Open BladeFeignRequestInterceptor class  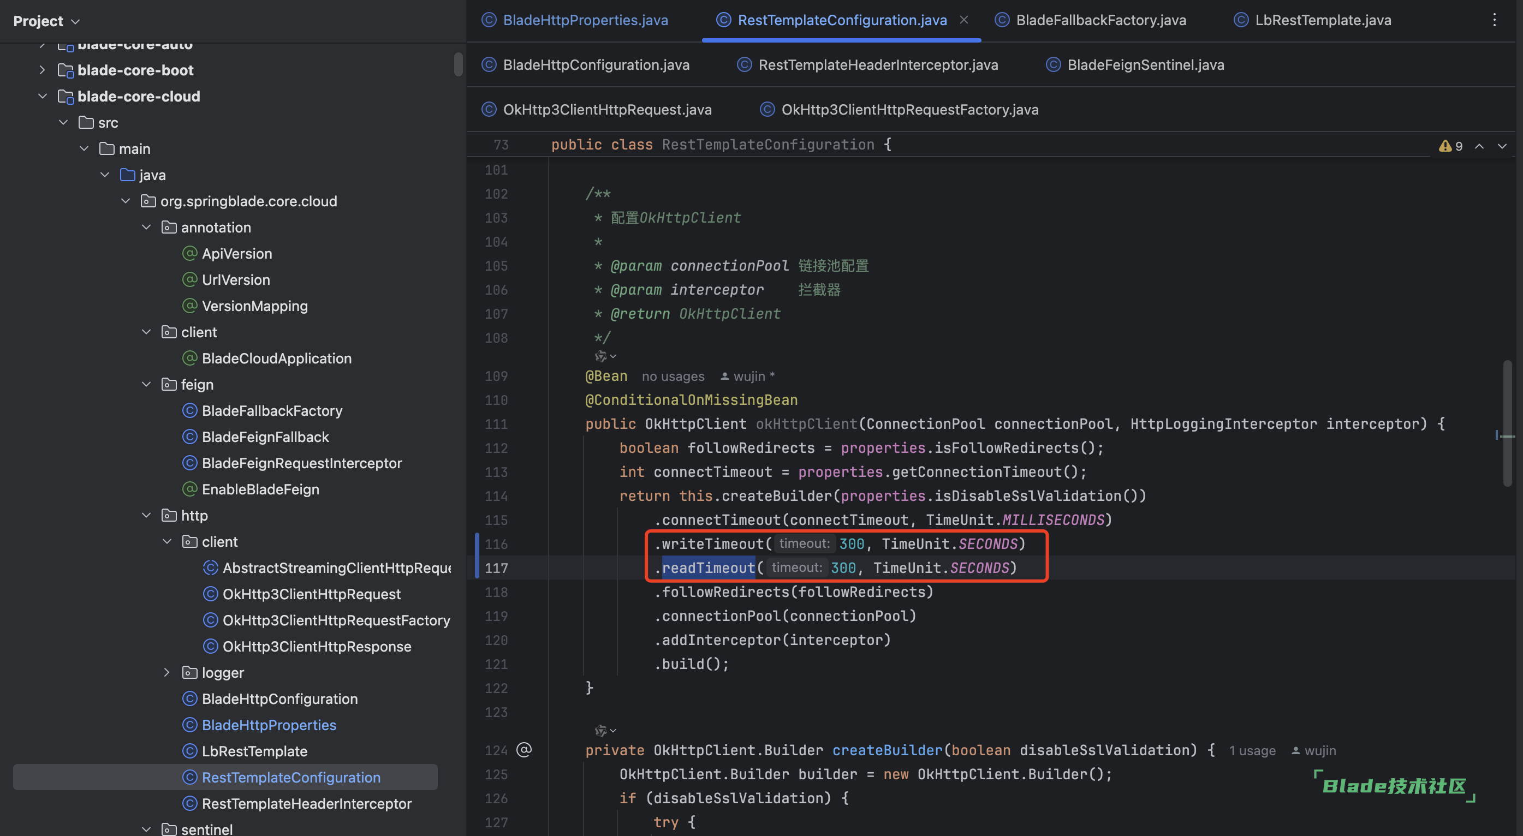coord(292,463)
